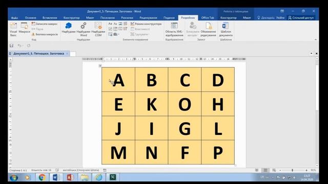Switch to the Основне ribbon tab
Screen dimensions: 328x184
pyautogui.click(x=31, y=18)
